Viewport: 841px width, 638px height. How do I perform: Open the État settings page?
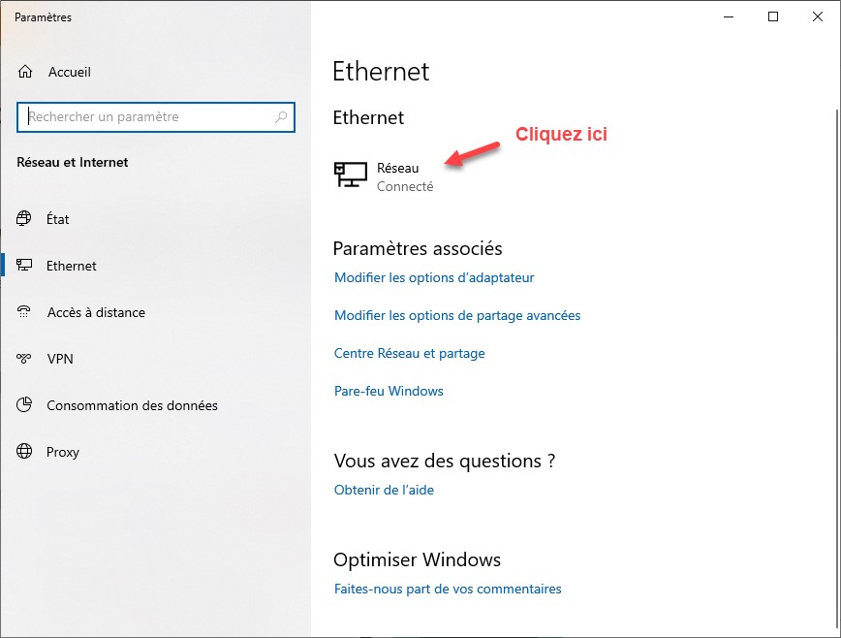(58, 219)
